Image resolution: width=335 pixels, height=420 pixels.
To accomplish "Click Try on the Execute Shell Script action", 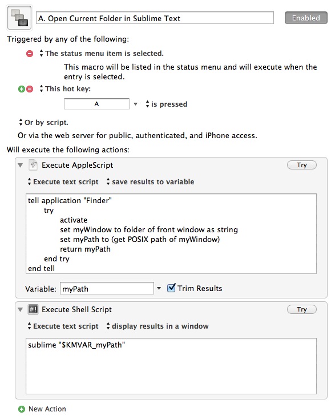I will [302, 309].
